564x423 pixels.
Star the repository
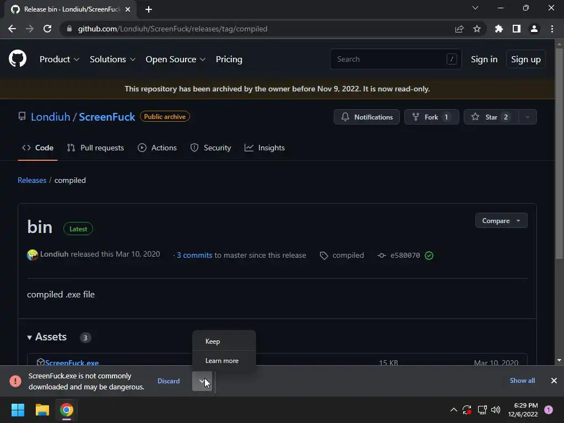point(491,117)
